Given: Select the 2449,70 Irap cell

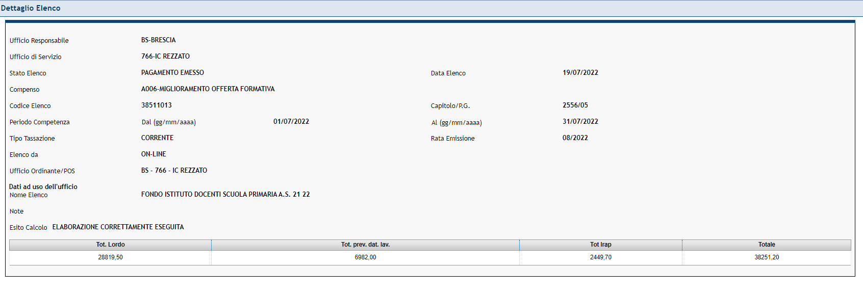Looking at the screenshot, I should click(600, 257).
